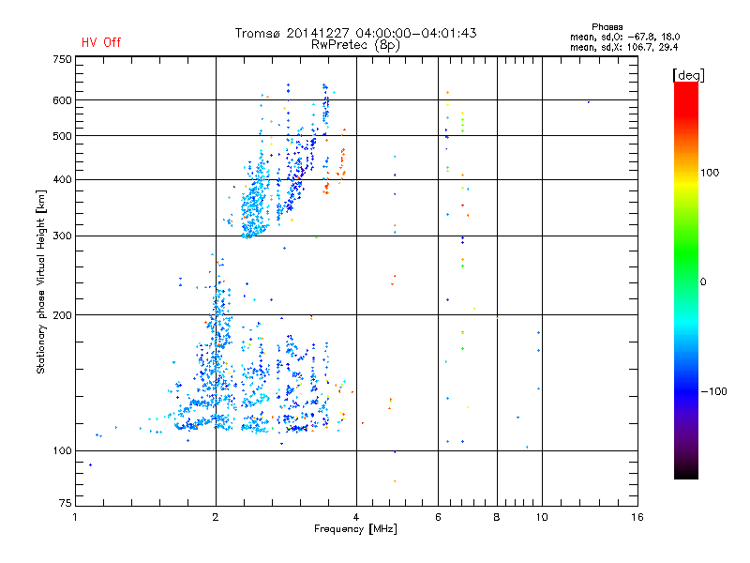Click the colorbar '100' tick label
The height and width of the screenshot is (563, 750).
click(710, 173)
